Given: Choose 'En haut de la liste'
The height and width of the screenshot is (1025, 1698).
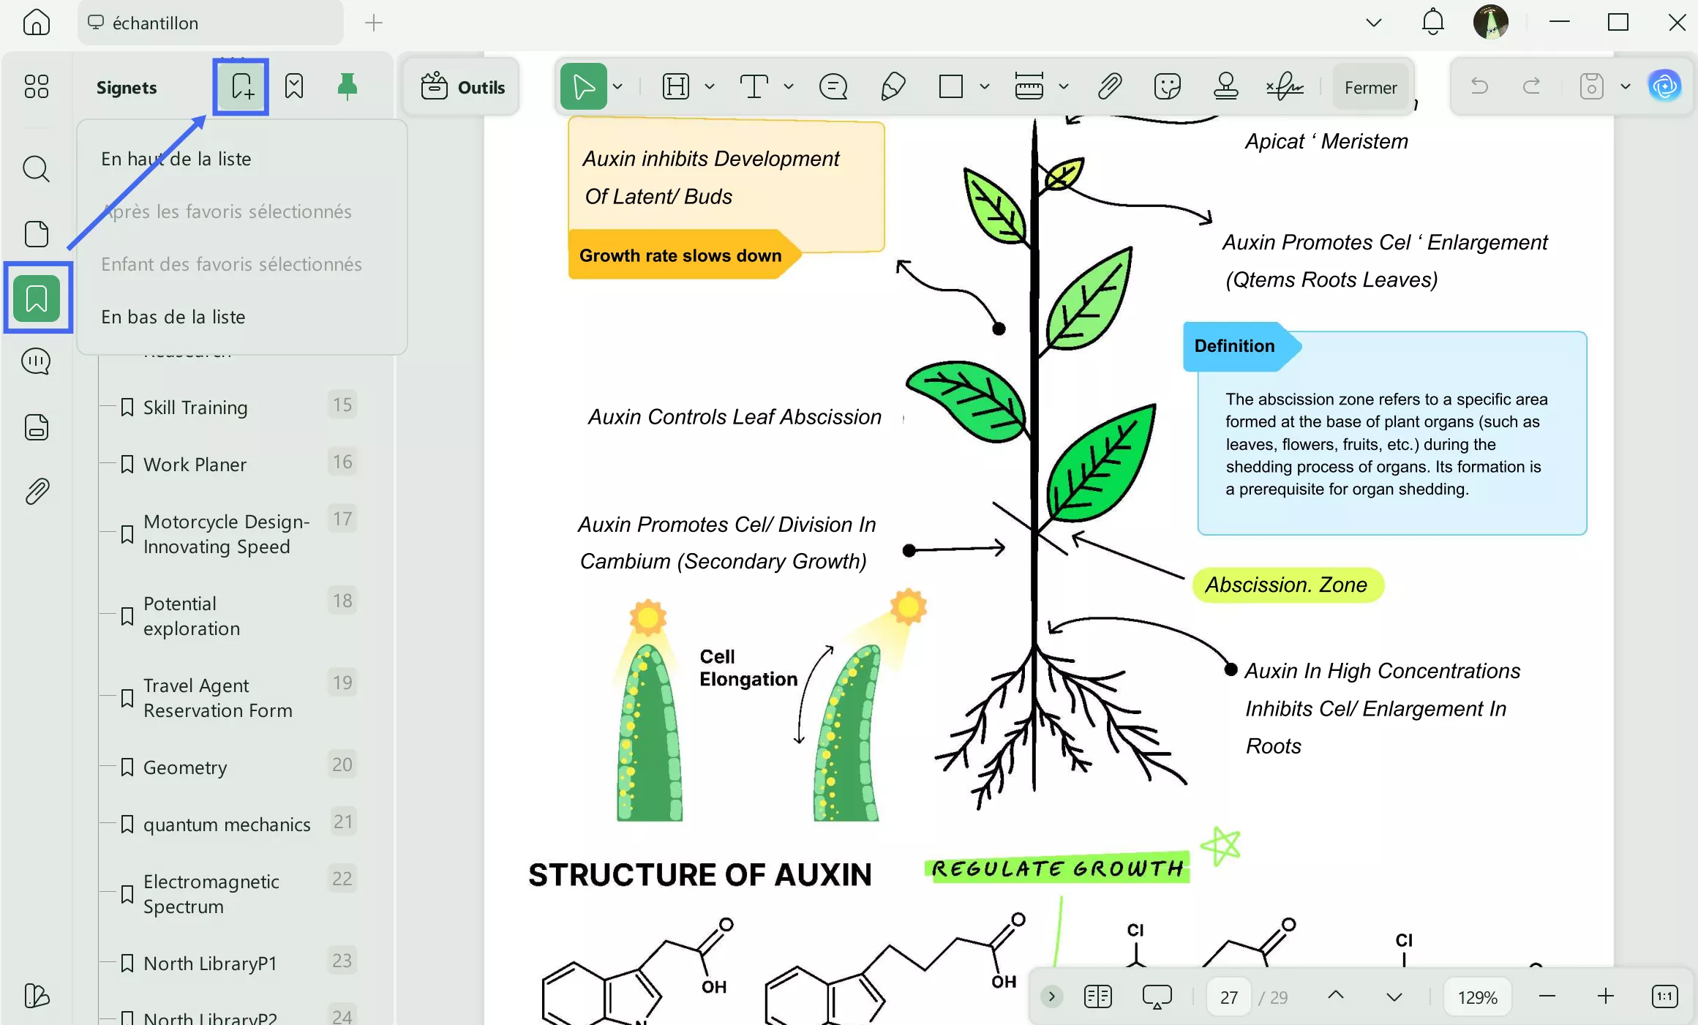Looking at the screenshot, I should point(176,159).
